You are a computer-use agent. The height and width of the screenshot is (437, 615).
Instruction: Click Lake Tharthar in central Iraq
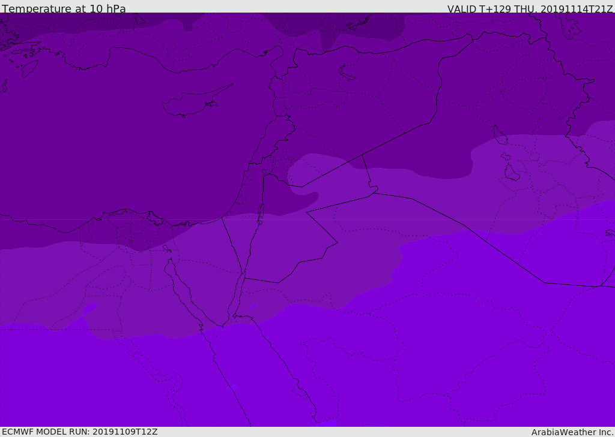[500, 135]
